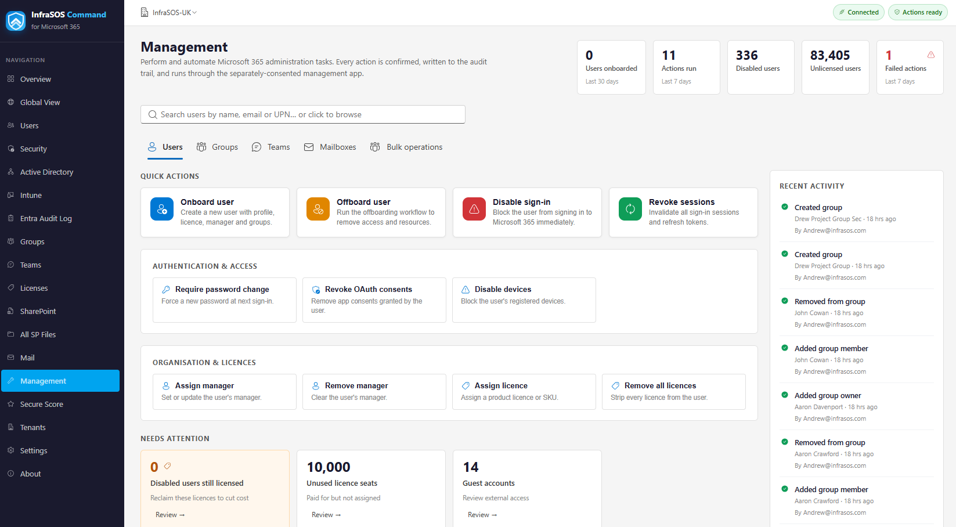Image resolution: width=956 pixels, height=527 pixels.
Task: Open the Unlicensed users 83,405 stat card
Action: pos(835,67)
